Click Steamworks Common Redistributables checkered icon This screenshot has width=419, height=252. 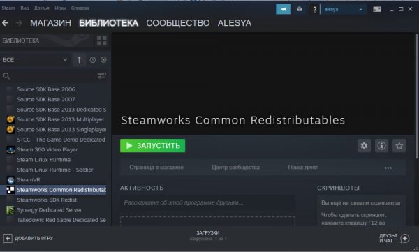(10, 190)
